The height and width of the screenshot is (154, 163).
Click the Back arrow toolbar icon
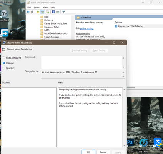pyautogui.click(x=28, y=12)
